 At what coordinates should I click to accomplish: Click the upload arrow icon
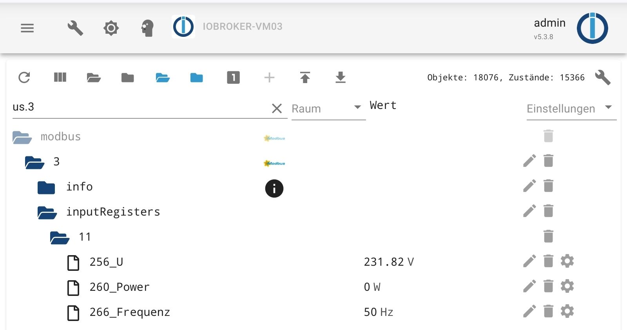(x=305, y=78)
